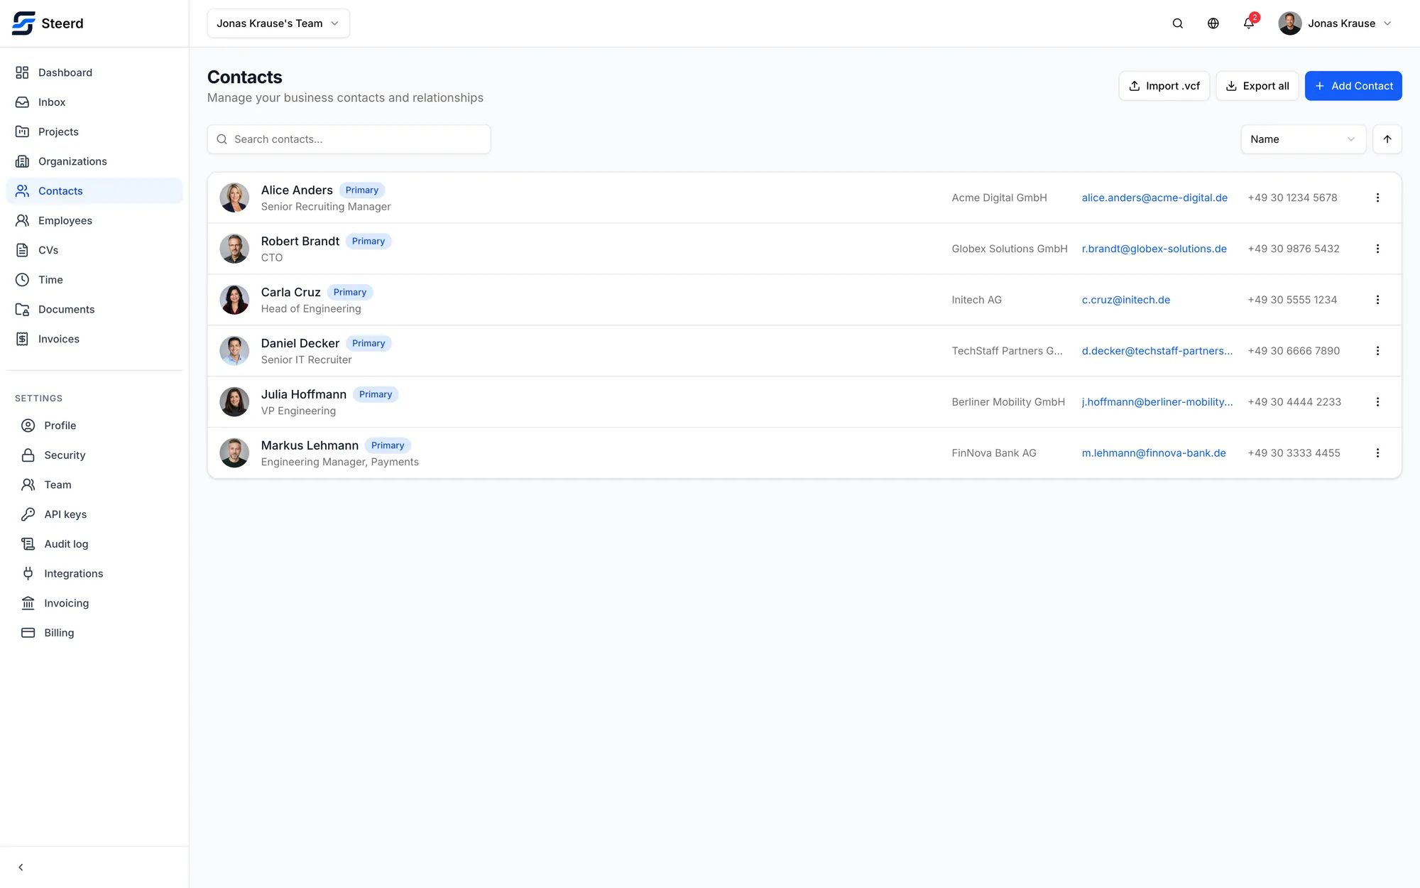Screen dimensions: 1420x888
Task: Open notifications bell icon
Action: tap(1249, 23)
